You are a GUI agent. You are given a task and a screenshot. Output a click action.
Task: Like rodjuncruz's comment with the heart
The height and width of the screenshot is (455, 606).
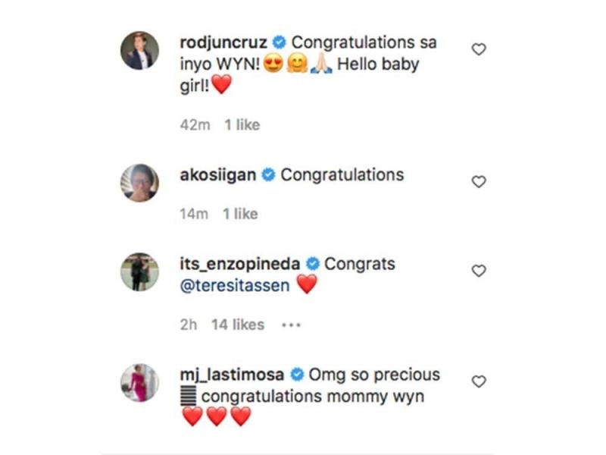click(x=479, y=49)
